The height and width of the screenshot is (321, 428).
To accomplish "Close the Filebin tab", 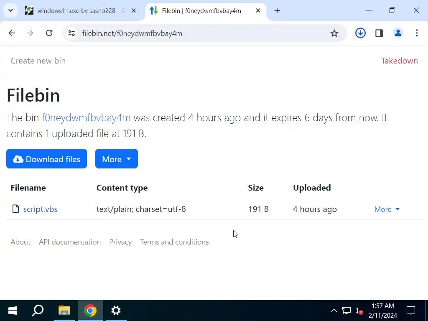I will pyautogui.click(x=258, y=10).
